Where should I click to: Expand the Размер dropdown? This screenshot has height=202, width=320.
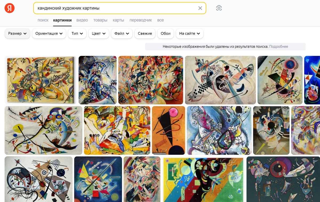(17, 34)
